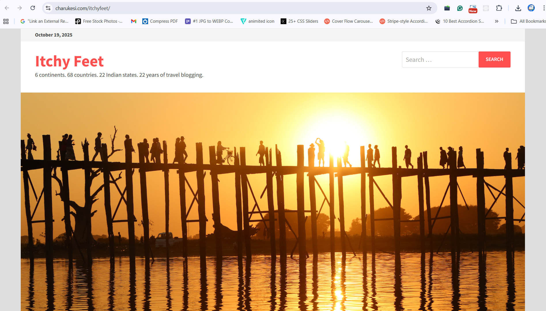
Task: Click the extension icon with New badge
Action: (x=473, y=9)
